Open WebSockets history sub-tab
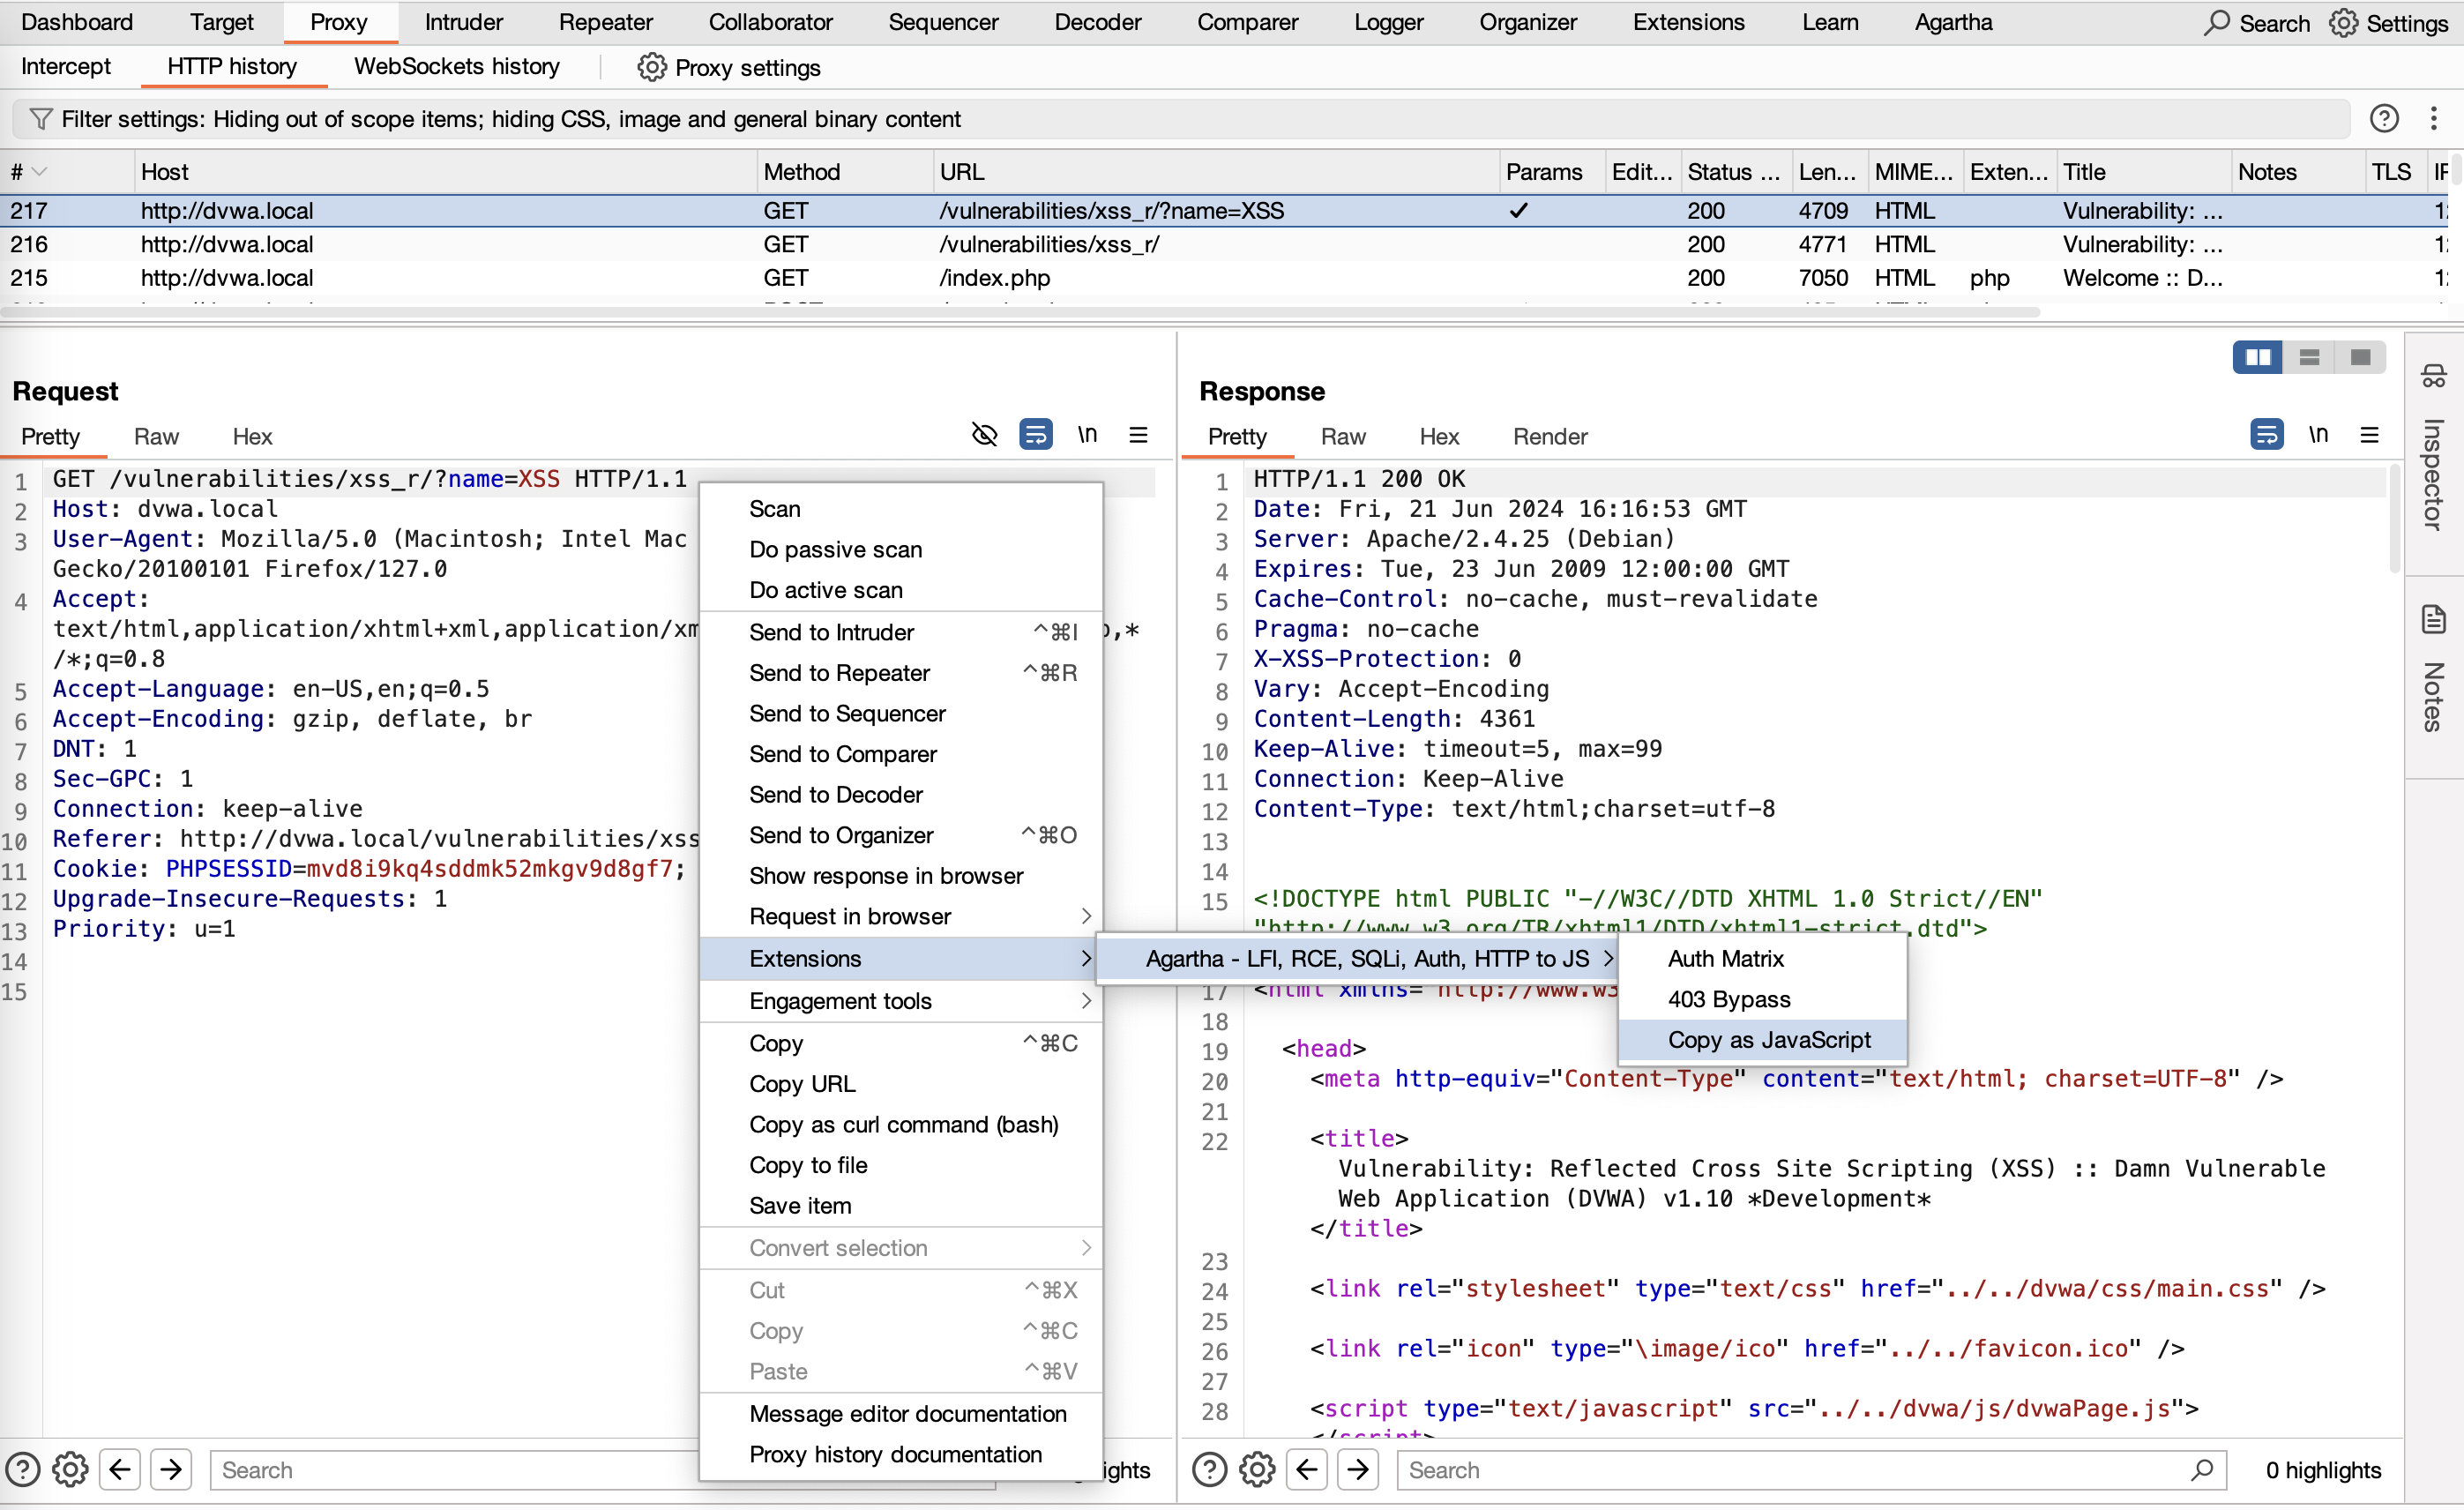The height and width of the screenshot is (1510, 2464). click(457, 66)
